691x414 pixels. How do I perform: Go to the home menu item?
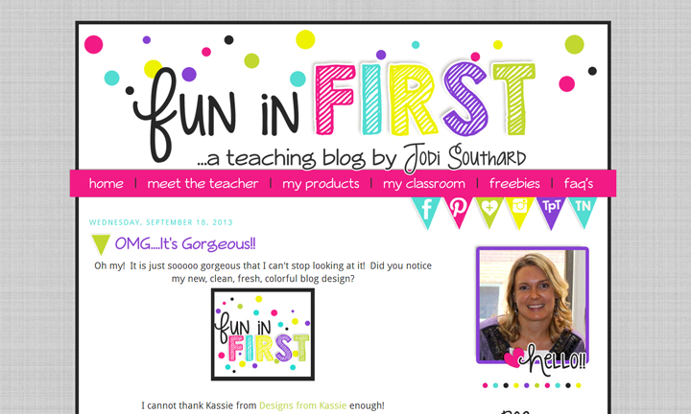click(107, 183)
